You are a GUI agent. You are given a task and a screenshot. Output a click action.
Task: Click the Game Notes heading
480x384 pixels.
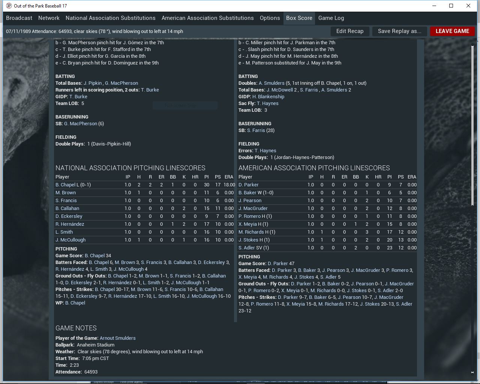(x=76, y=328)
